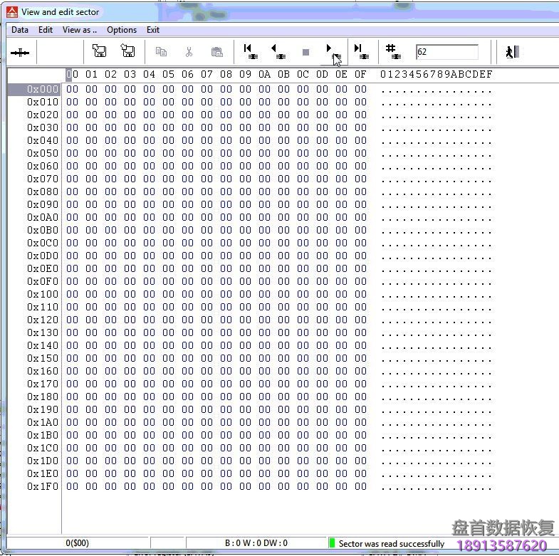Click the first save sector disk icon
This screenshot has width=559, height=556.
coord(100,51)
